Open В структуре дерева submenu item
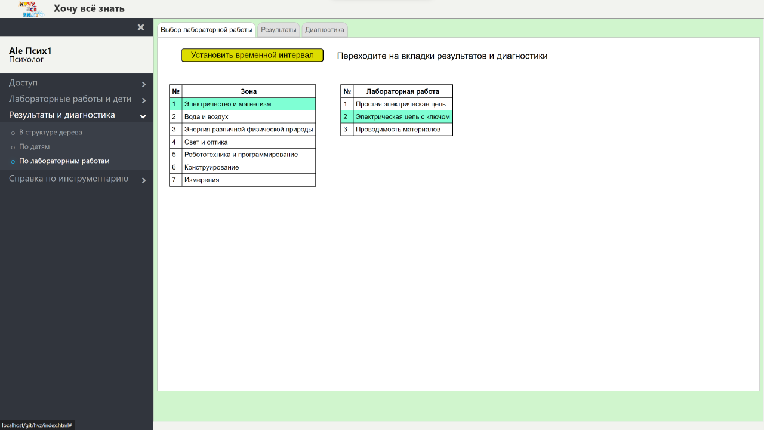 pyautogui.click(x=51, y=133)
